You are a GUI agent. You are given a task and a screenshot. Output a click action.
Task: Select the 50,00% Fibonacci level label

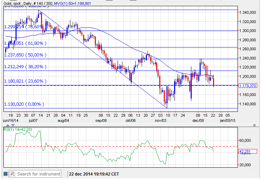coord(24,55)
